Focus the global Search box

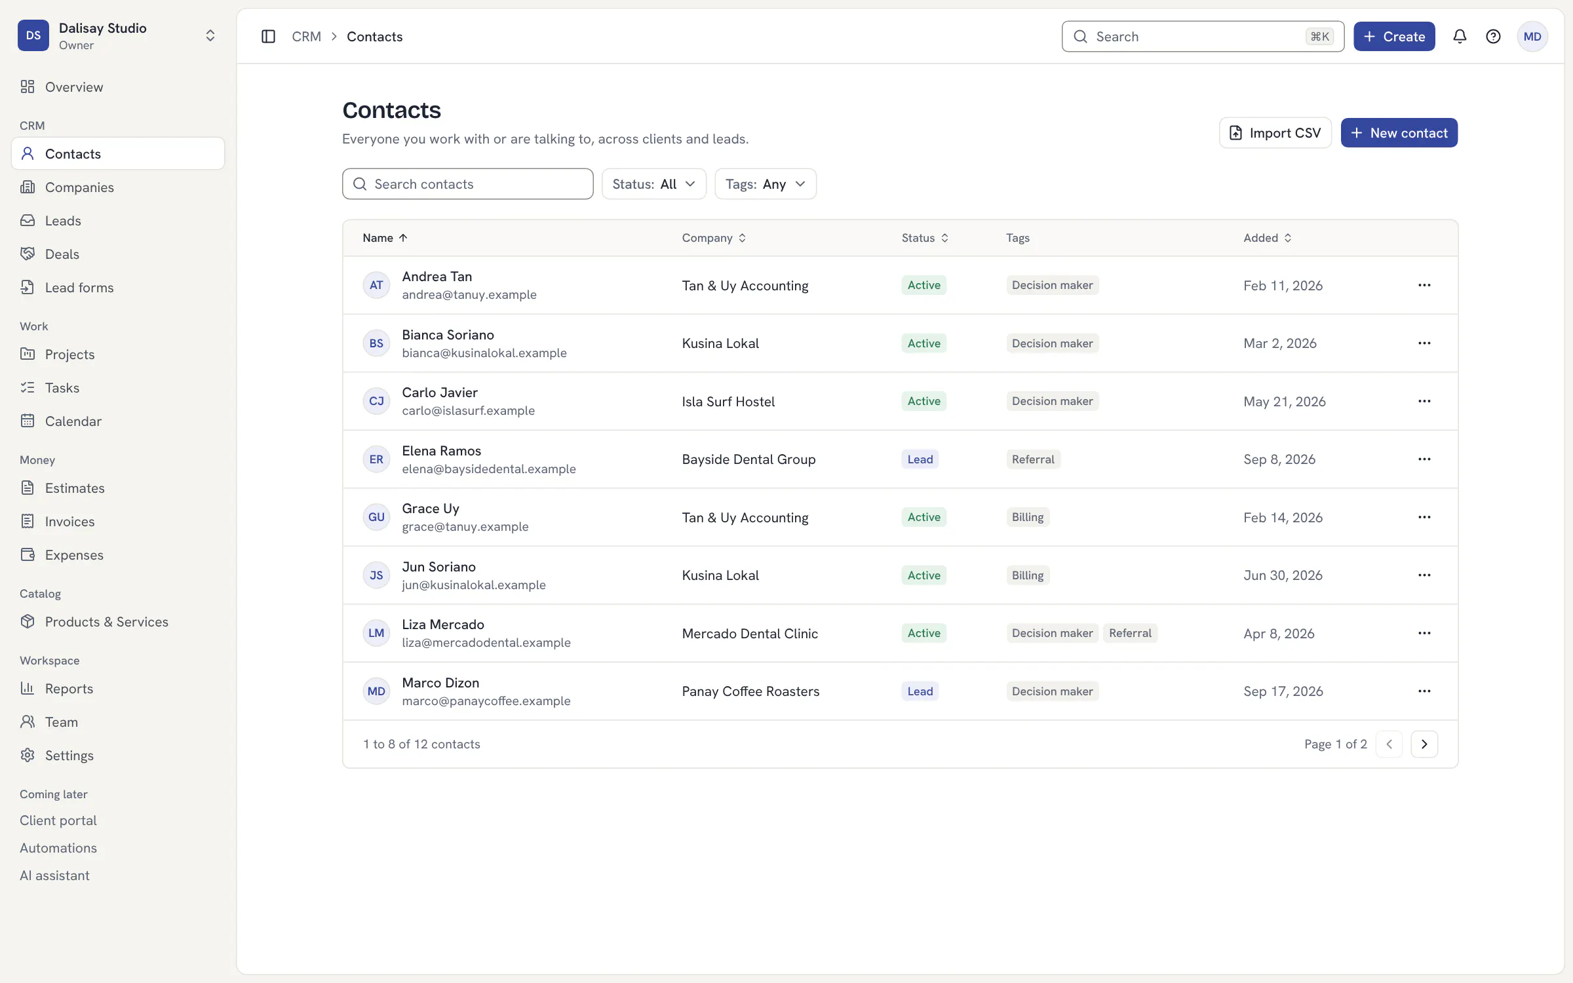tap(1203, 37)
